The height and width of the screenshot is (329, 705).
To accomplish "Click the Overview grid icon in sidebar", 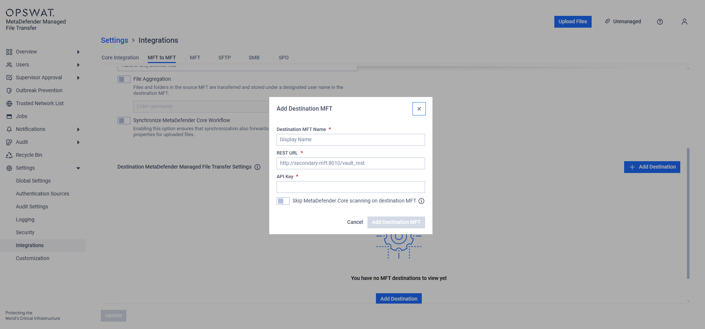I will (x=9, y=52).
